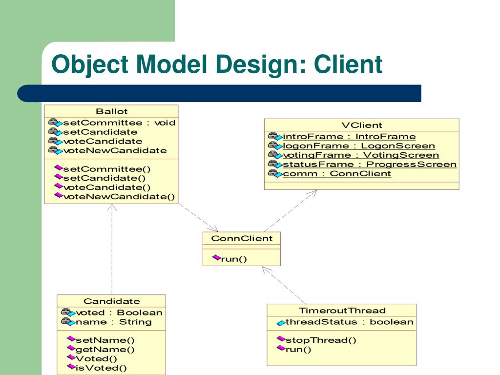Select the 'votingFrame : VotingScreen' attribute text
Viewport: 500px width, 375px height.
tap(361, 155)
